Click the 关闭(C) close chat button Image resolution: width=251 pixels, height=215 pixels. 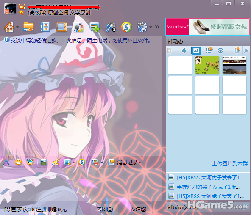coord(105,209)
